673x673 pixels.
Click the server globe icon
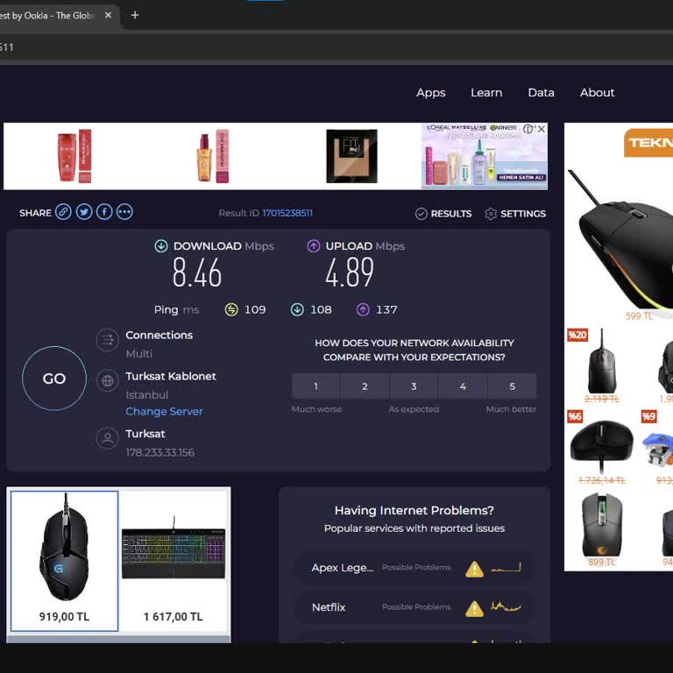pyautogui.click(x=107, y=380)
